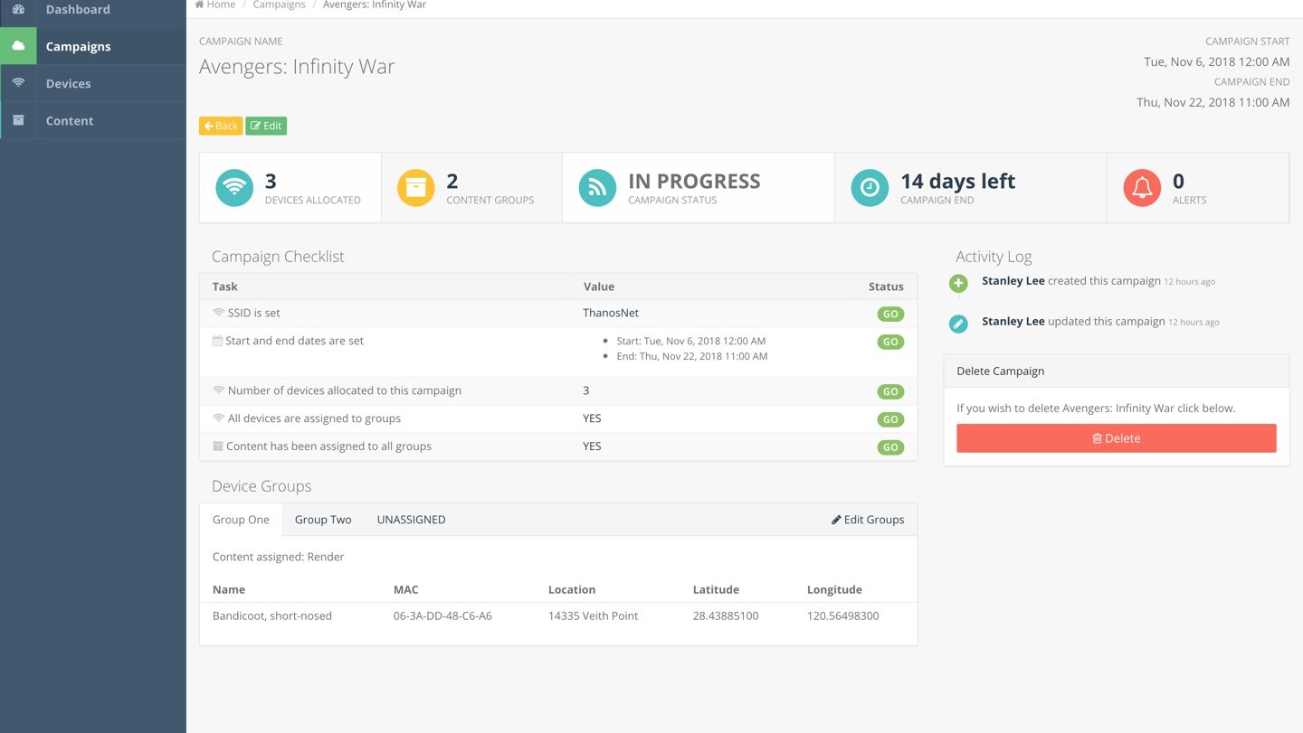Delete the campaign with red Delete button
The image size is (1303, 733).
pos(1116,438)
